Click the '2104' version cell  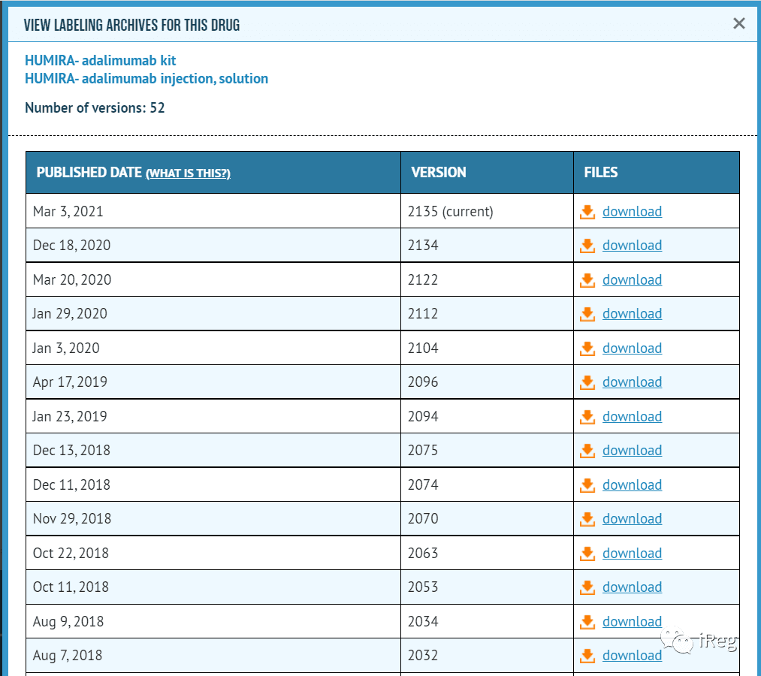pos(488,348)
